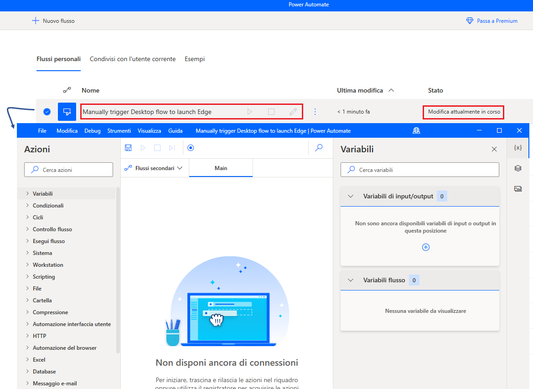The height and width of the screenshot is (389, 533).
Task: Click the Nome column header
Action: pos(90,90)
